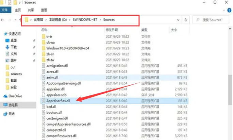Click the blue help question mark icon

(229, 10)
